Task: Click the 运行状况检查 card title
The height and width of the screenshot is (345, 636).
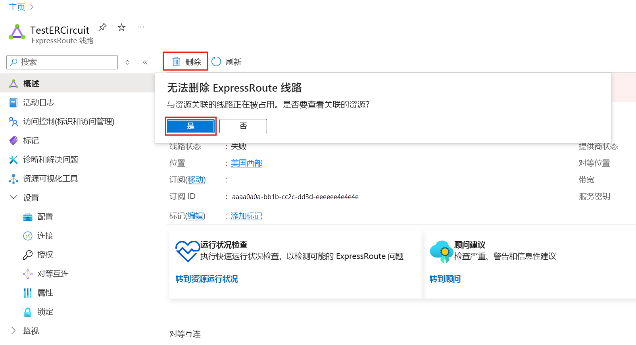Action: coord(224,245)
